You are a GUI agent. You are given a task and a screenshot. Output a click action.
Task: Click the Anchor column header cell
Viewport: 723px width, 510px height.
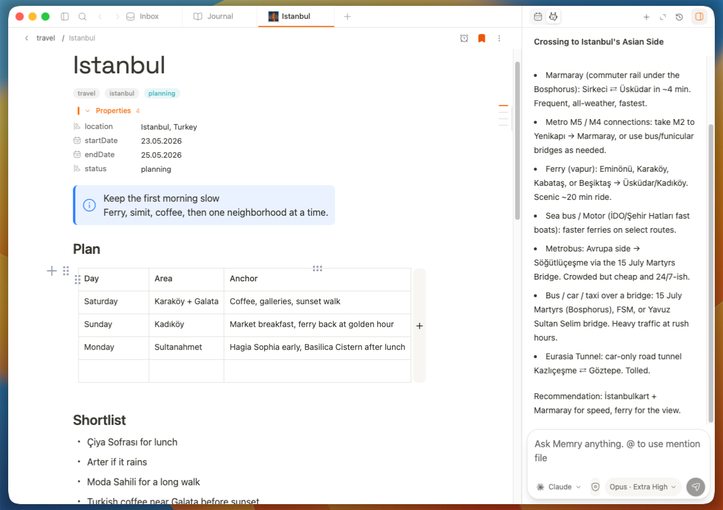(x=317, y=279)
